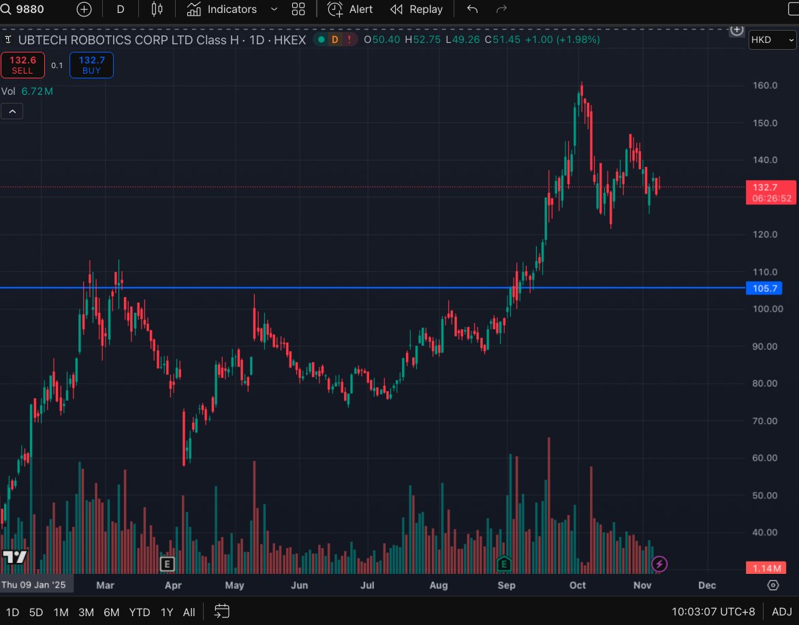Redo the last chart action
Image resolution: width=799 pixels, height=625 pixels.
501,9
